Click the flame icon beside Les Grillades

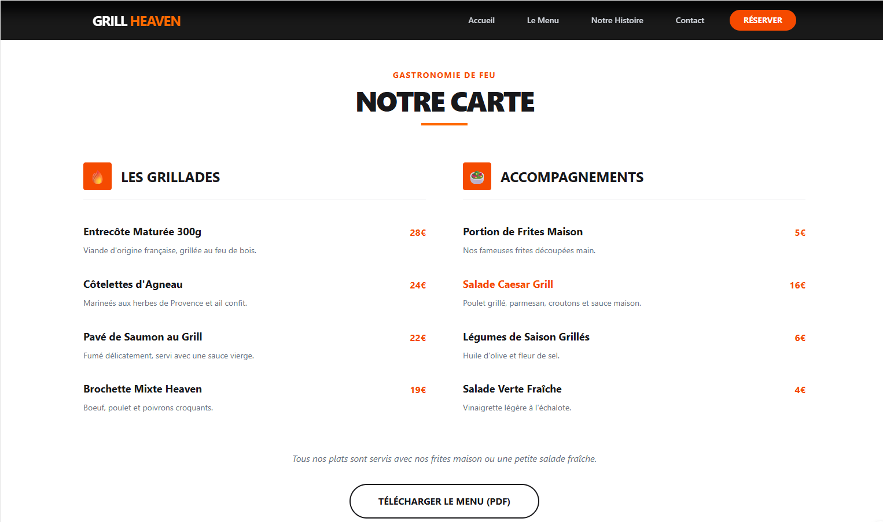97,177
